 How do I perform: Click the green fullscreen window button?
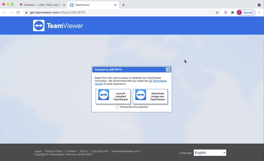point(12,4)
